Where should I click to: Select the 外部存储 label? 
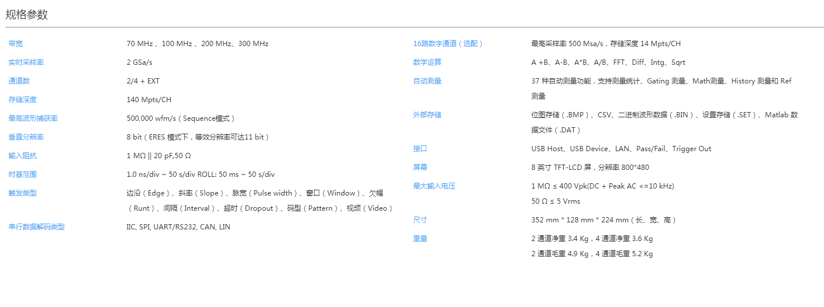[x=427, y=115]
